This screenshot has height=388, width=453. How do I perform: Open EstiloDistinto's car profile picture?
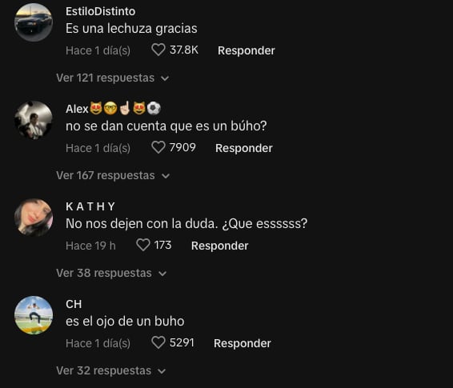(x=34, y=22)
